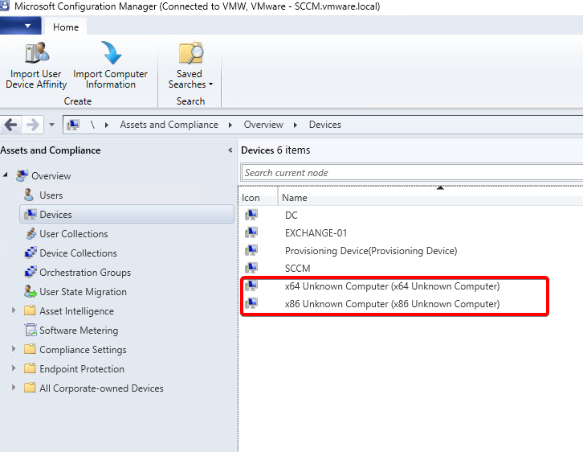This screenshot has height=452, width=583.
Task: Select the Home ribbon tab
Action: [66, 27]
